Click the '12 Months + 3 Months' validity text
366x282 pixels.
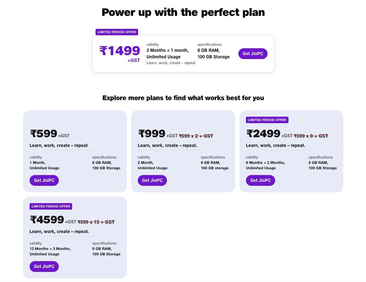[50, 249]
